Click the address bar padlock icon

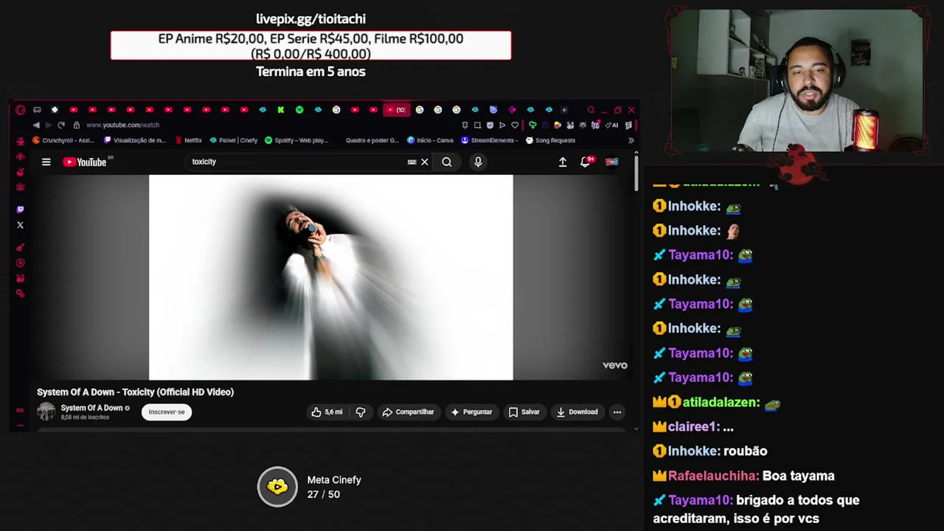pos(76,125)
